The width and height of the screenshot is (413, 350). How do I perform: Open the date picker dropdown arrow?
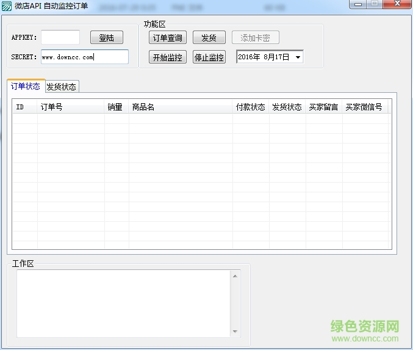click(298, 57)
